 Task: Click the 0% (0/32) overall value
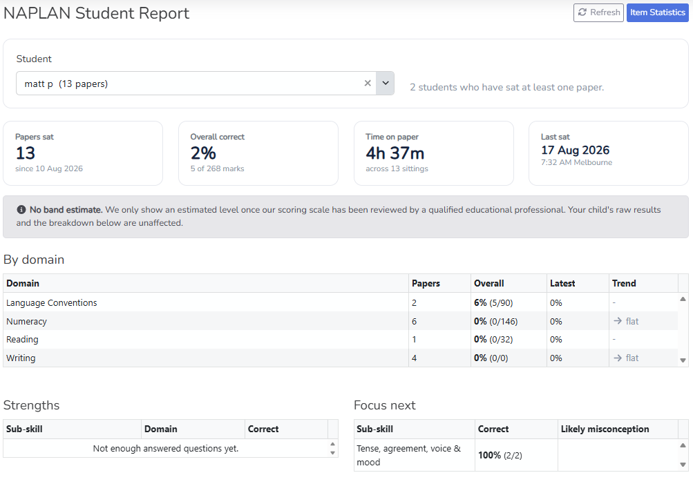coord(493,339)
